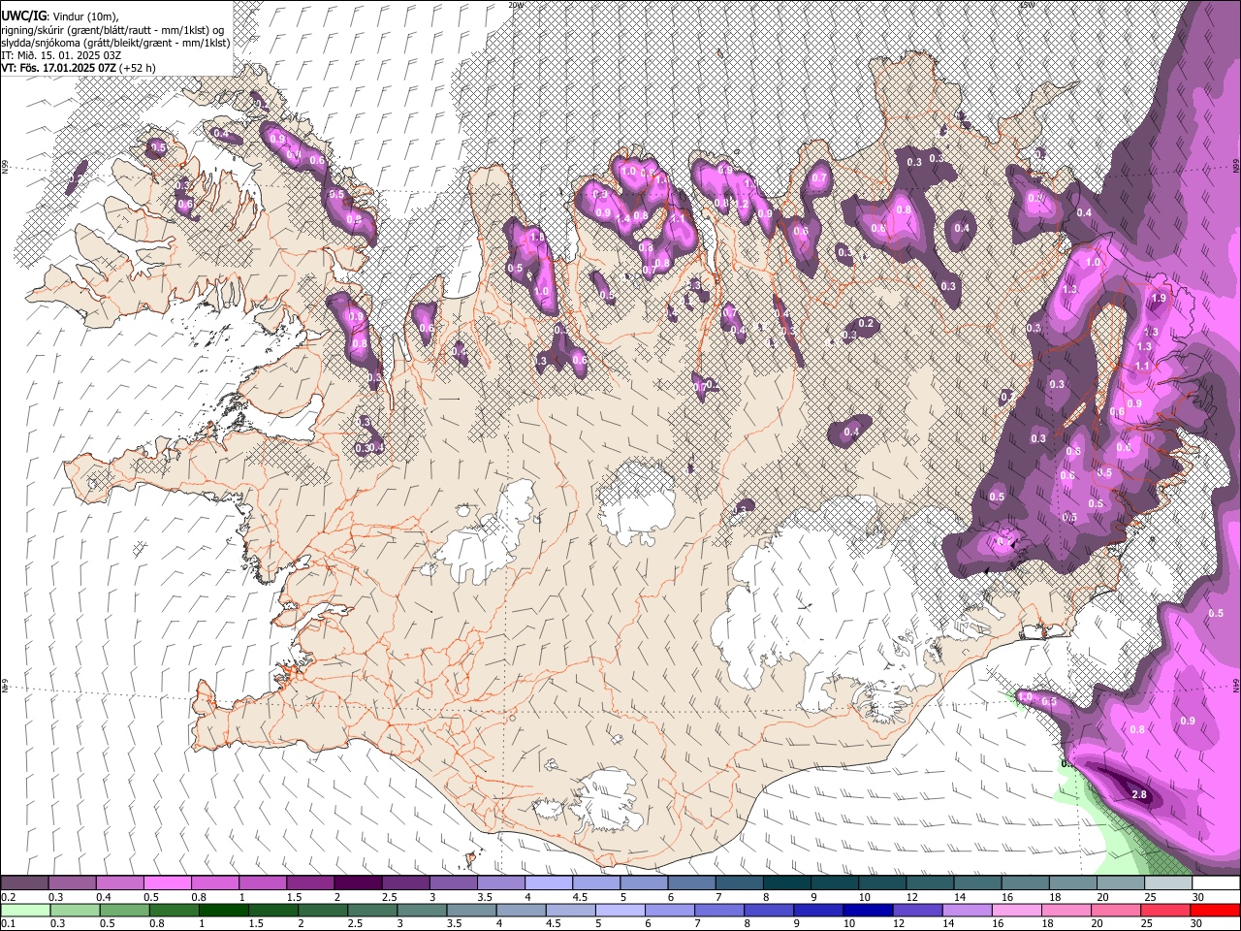Viewport: 1241px width, 931px height.
Task: Select the upper legend swatch for 1.5–2
Action: click(x=310, y=883)
